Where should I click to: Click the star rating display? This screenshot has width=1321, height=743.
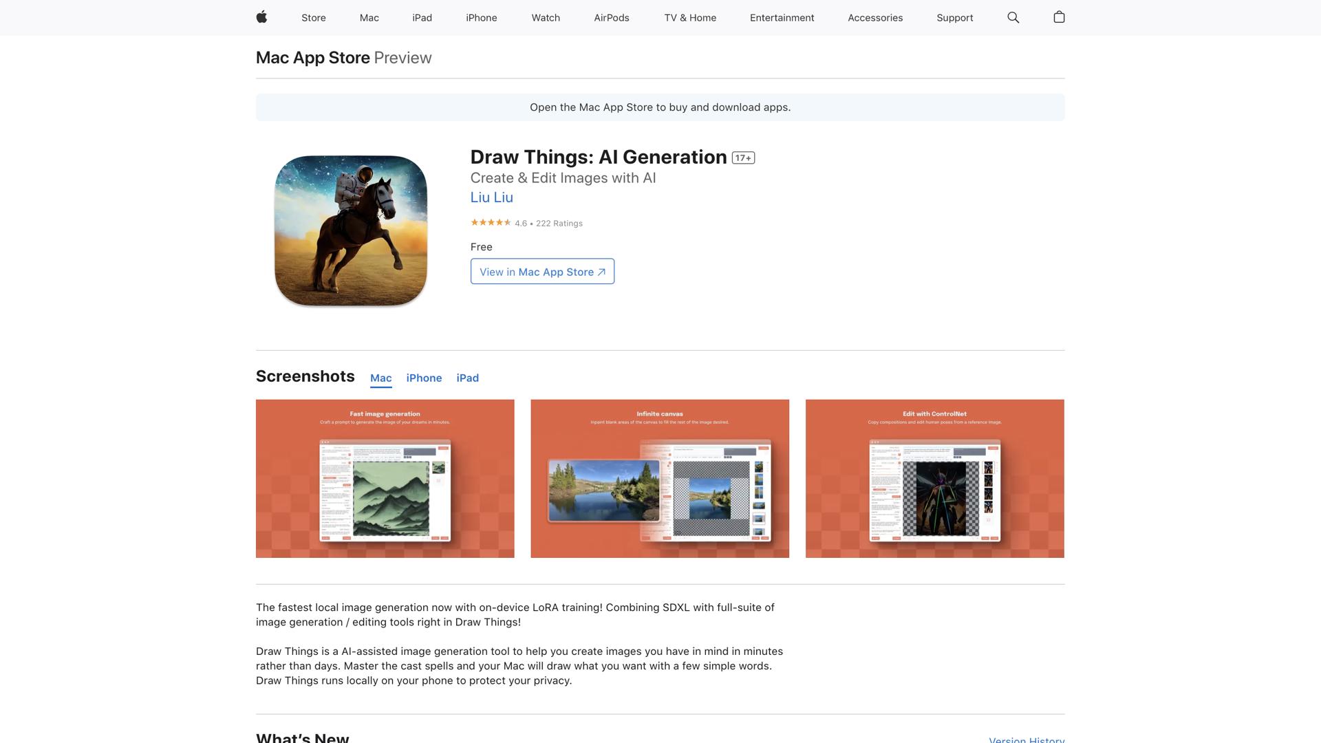point(491,223)
